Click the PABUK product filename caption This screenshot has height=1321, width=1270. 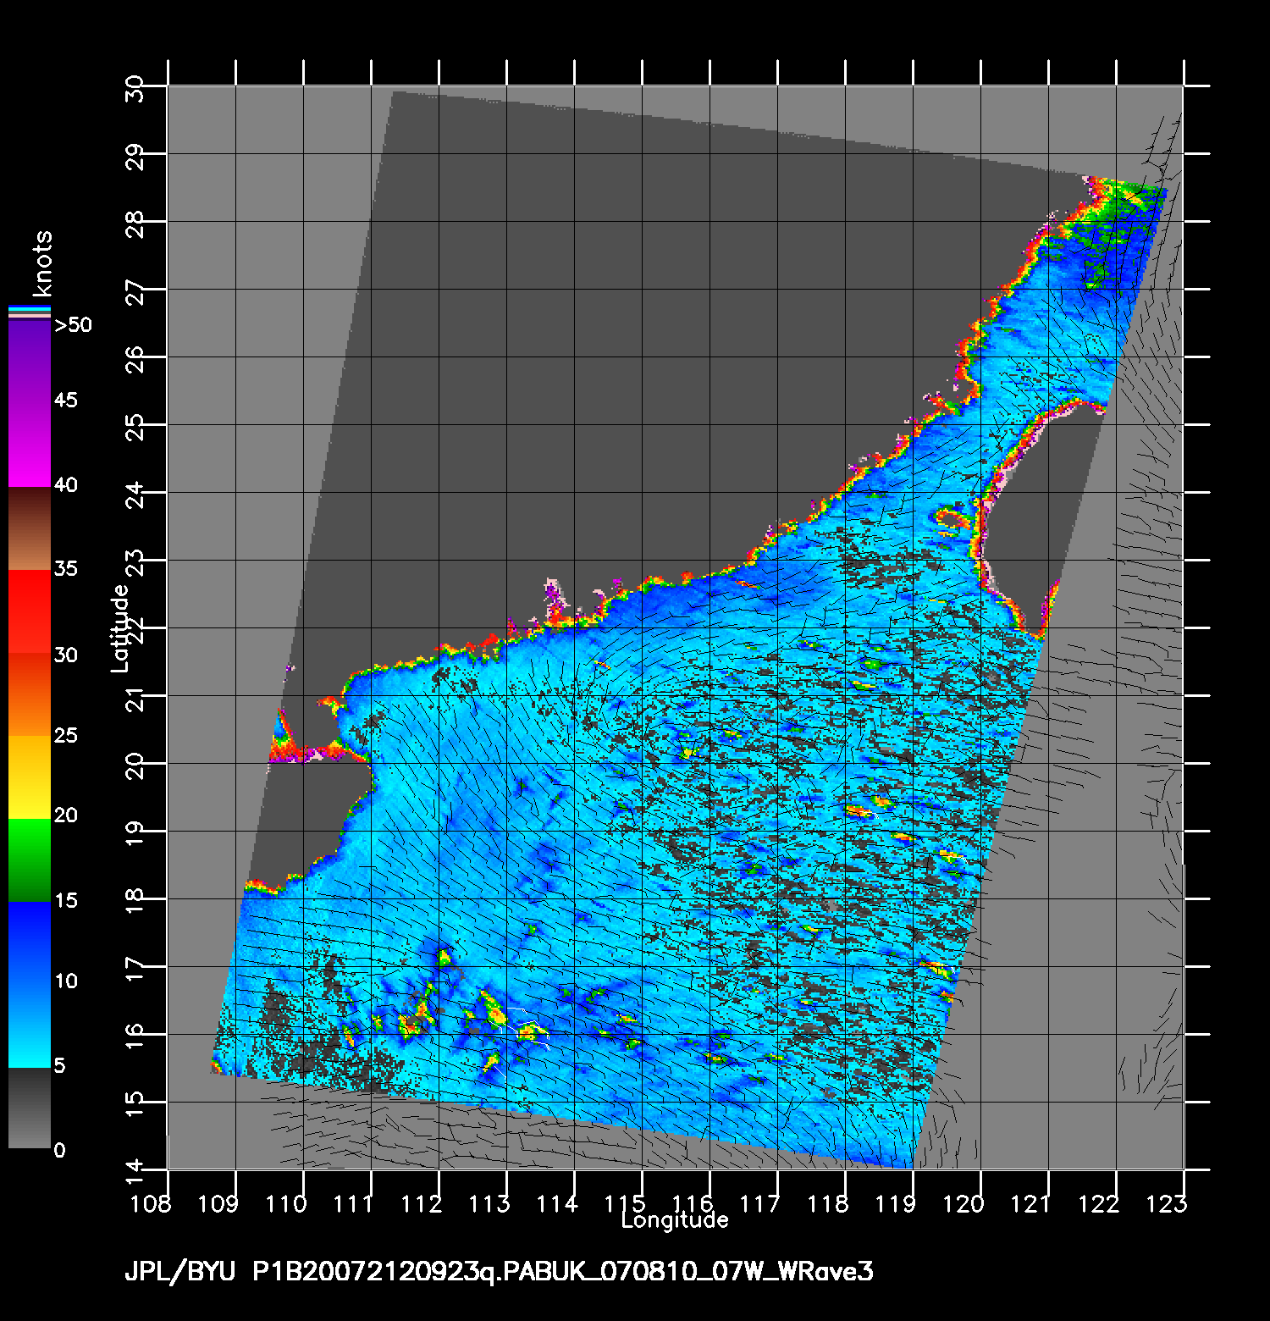563,1273
